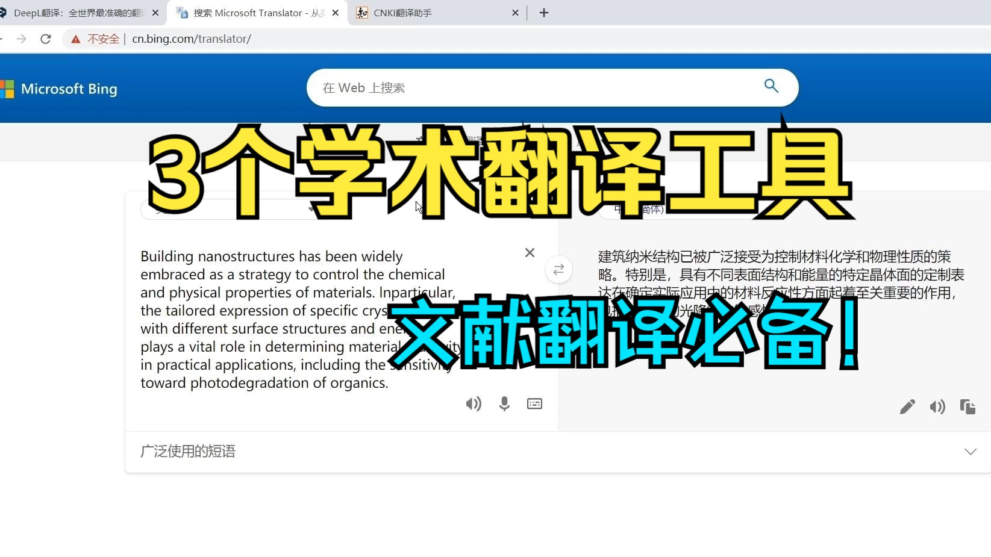Play the translated text audio

click(937, 407)
